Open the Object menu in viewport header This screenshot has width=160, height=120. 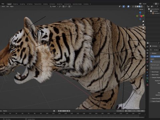(x=12, y=7)
